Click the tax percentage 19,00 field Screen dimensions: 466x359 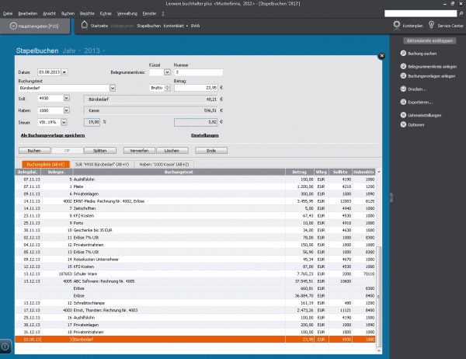[92, 122]
